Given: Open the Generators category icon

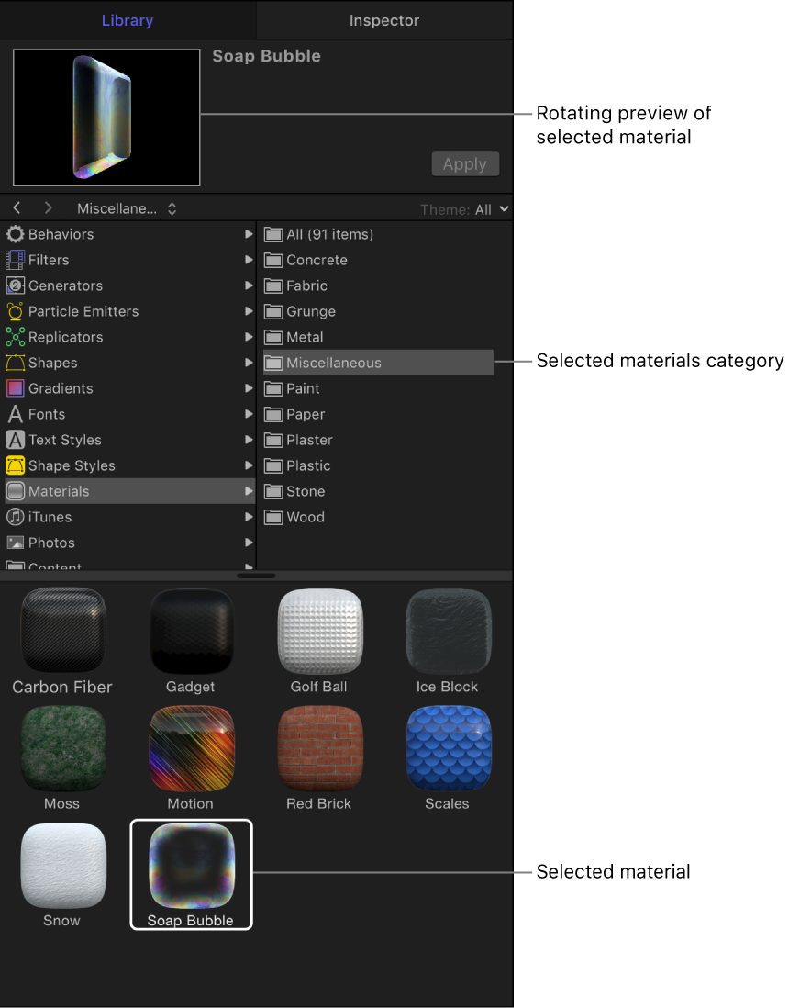Looking at the screenshot, I should pos(16,286).
